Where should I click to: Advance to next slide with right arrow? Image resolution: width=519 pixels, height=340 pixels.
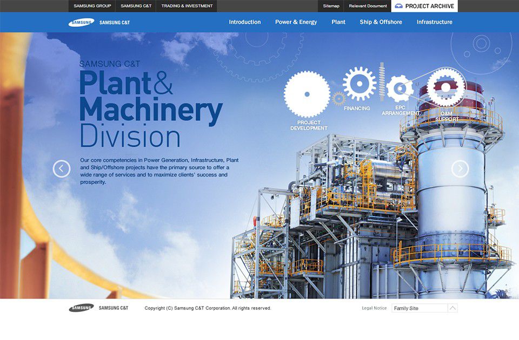(x=460, y=169)
